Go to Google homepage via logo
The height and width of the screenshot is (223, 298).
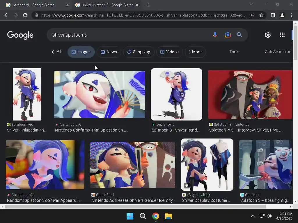[x=20, y=35]
